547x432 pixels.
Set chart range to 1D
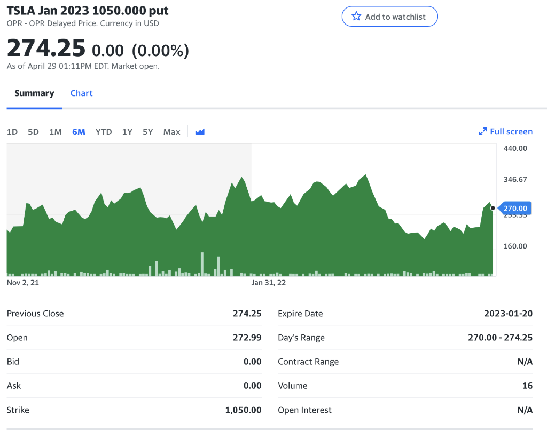click(12, 132)
